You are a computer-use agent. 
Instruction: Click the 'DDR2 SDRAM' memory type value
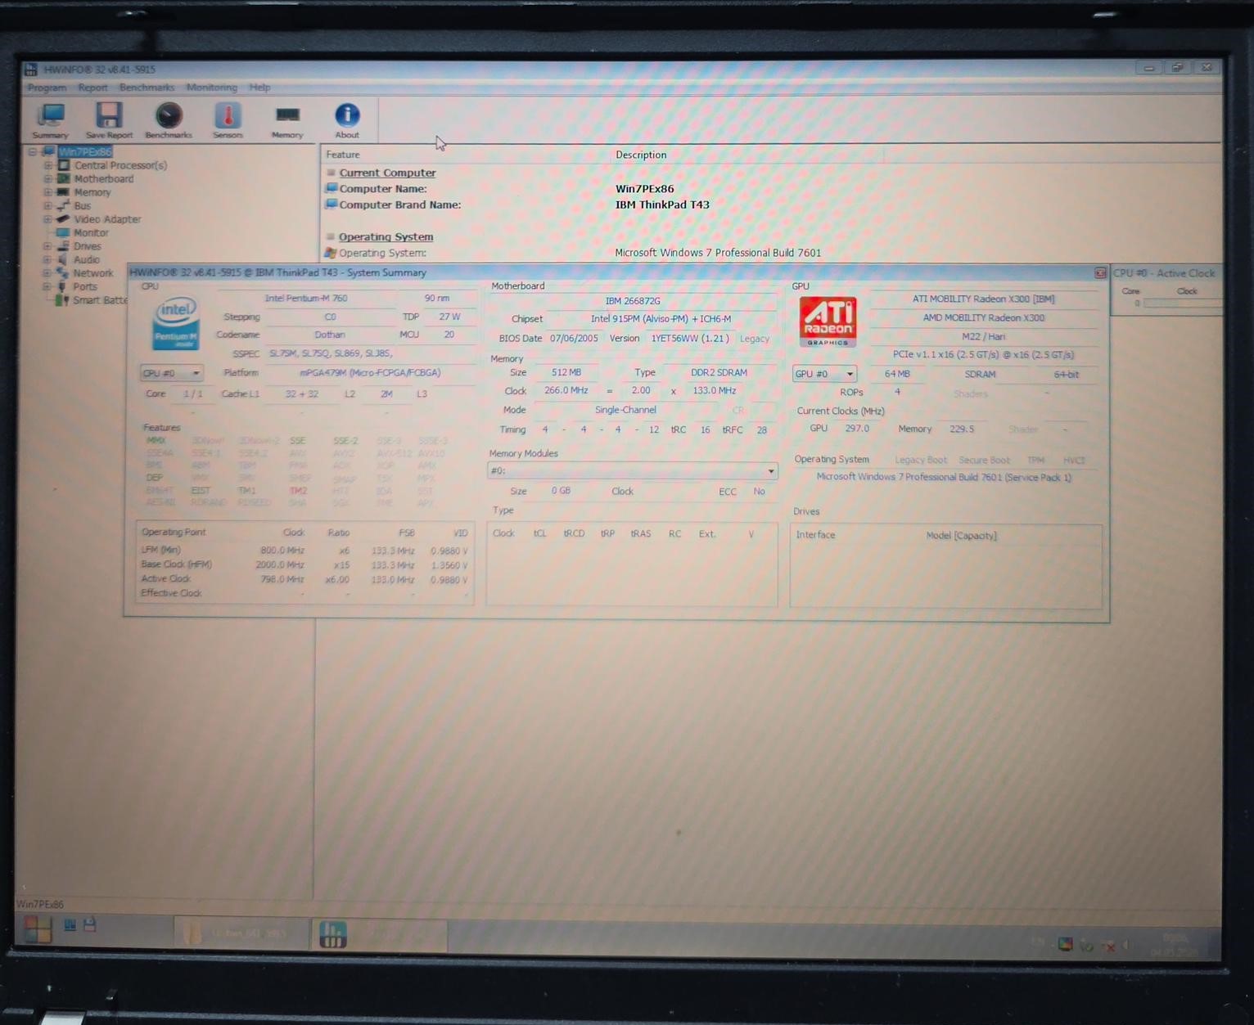[719, 372]
